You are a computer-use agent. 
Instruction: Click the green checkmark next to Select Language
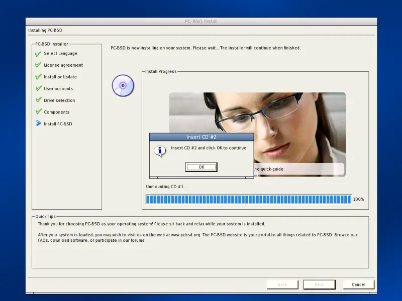38,54
